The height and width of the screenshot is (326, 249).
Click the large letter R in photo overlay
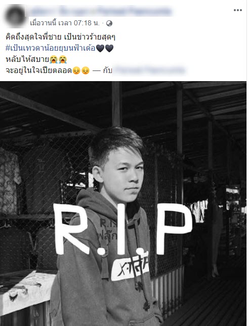(x=70, y=229)
